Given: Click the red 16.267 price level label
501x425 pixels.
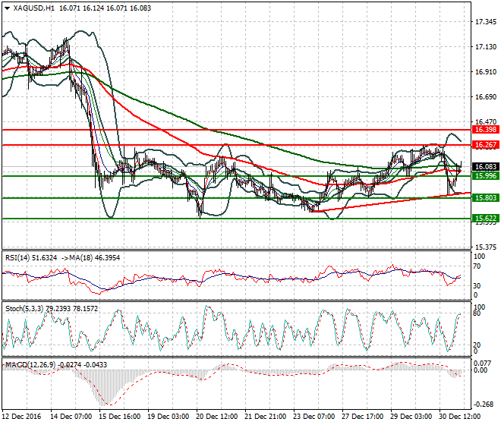Looking at the screenshot, I should click(x=486, y=145).
